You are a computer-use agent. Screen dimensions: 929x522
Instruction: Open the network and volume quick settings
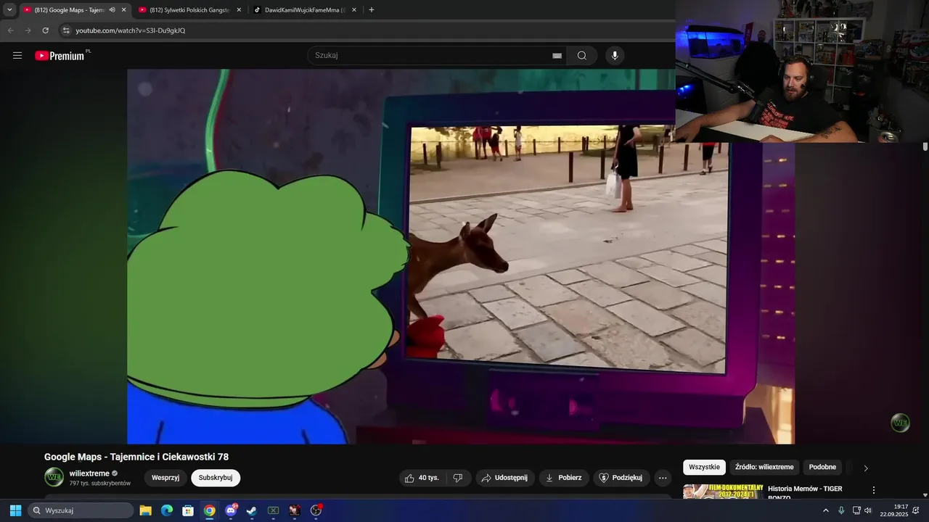862,510
